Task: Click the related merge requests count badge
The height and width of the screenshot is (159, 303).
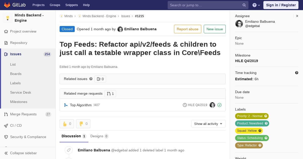Action: [x=110, y=94]
